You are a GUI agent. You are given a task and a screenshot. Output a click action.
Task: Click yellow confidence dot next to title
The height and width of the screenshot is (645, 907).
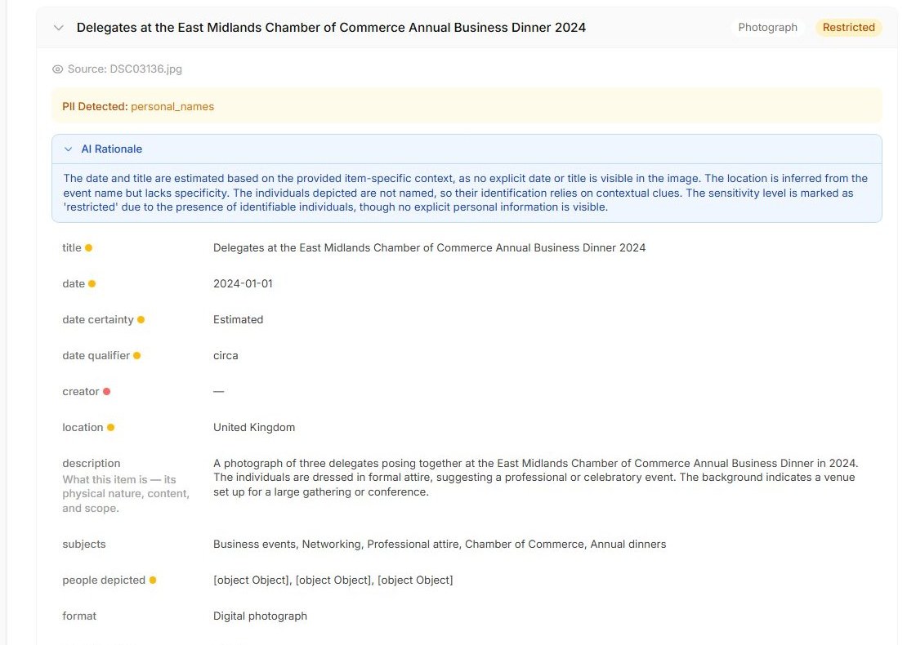88,248
